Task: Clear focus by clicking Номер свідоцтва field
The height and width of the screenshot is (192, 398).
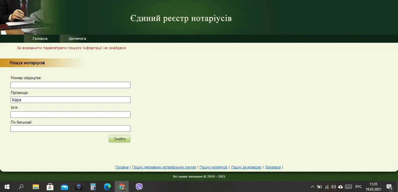Action: point(70,85)
